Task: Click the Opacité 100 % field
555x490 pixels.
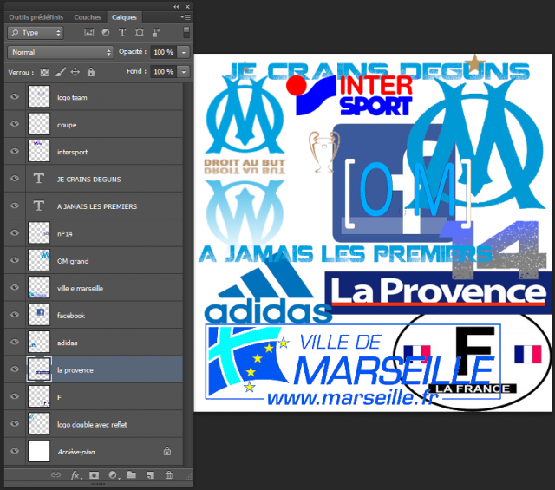Action: tap(164, 52)
